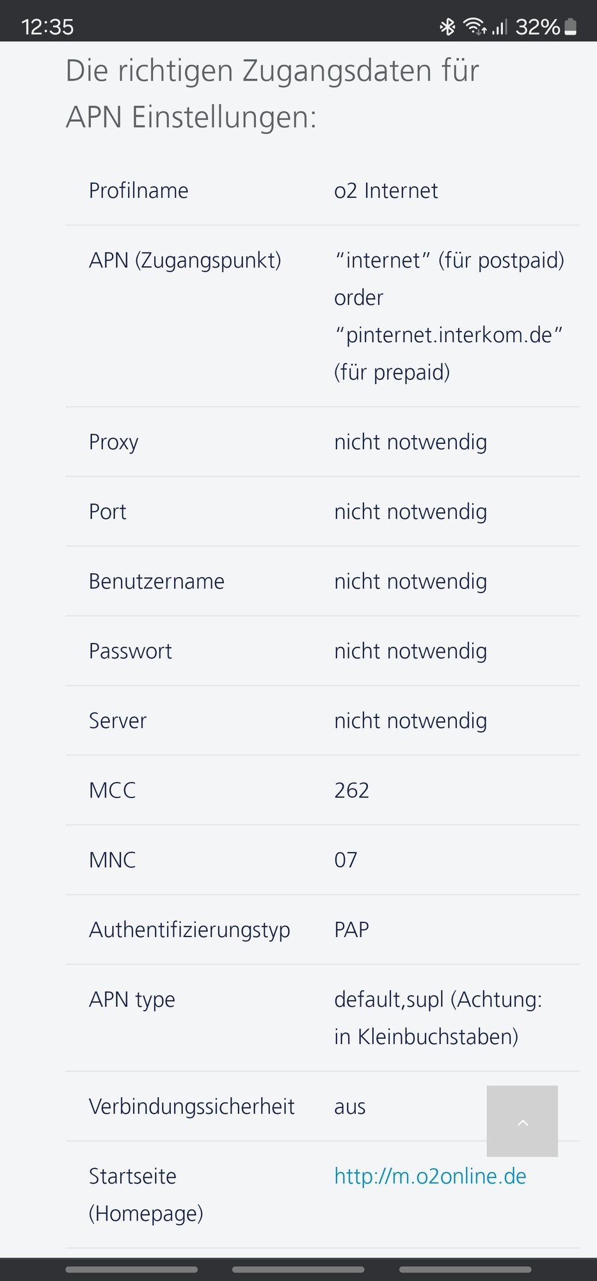
Task: Click the Verbindungssicherheit value aus
Action: 349,1106
